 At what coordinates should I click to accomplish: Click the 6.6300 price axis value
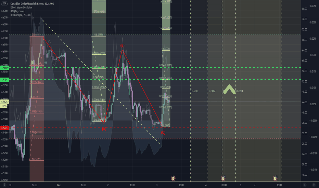point(4,11)
